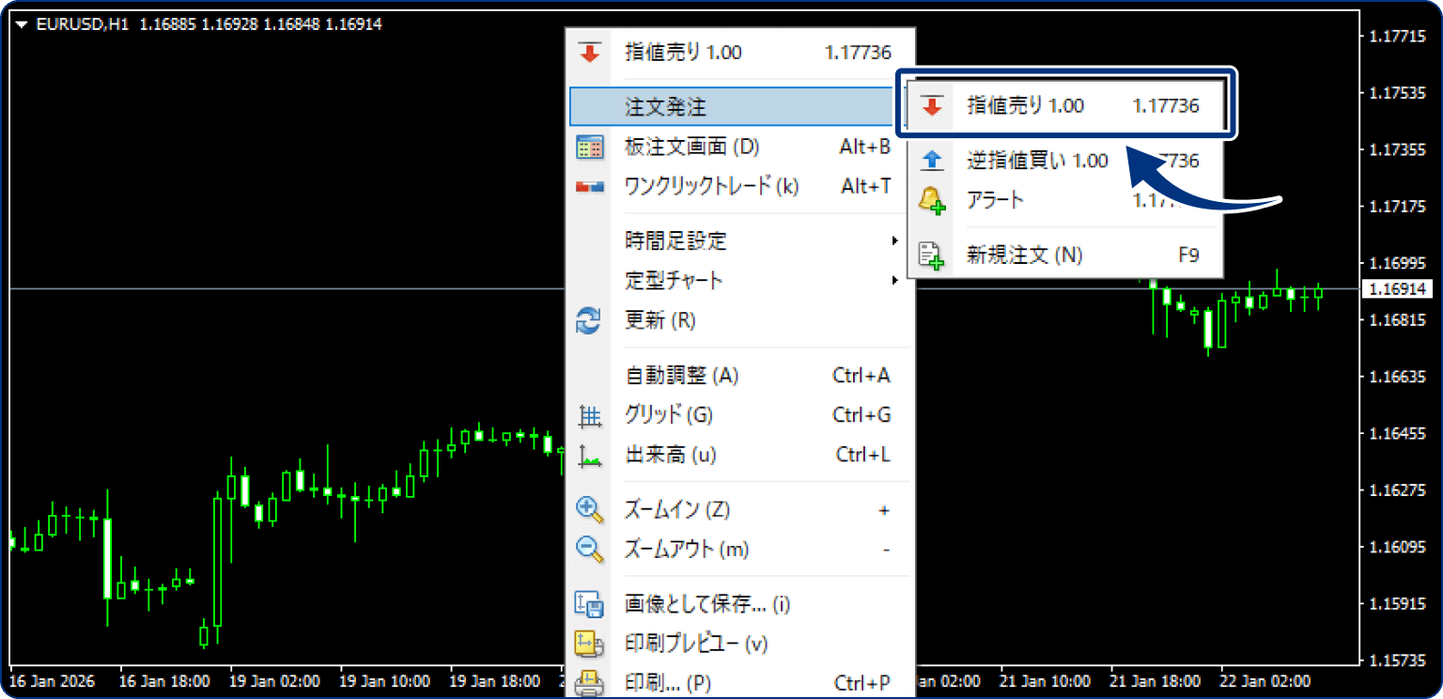Click 逆指値買い 1.00 in the submenu

pyautogui.click(x=1036, y=160)
